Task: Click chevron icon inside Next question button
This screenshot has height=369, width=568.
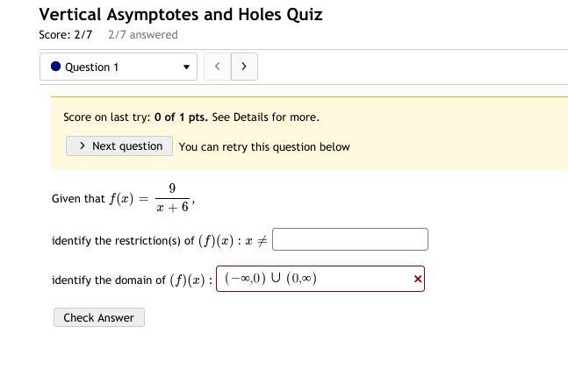Action: pos(83,145)
